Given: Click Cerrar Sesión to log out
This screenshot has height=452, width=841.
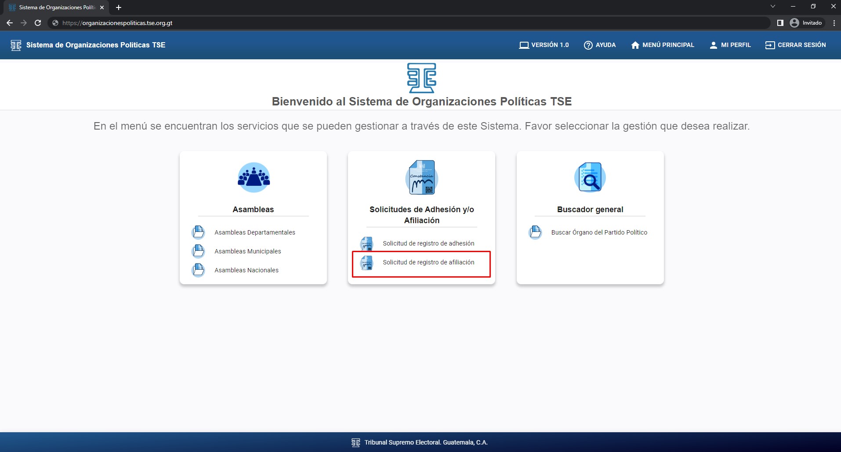Looking at the screenshot, I should (x=796, y=45).
